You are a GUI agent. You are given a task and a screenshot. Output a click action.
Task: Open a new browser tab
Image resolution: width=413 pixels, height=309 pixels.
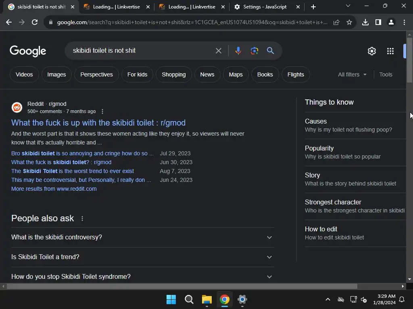tap(313, 7)
